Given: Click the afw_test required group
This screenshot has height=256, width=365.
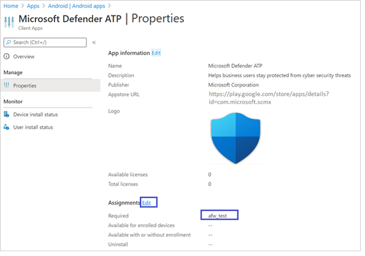Looking at the screenshot, I should (x=217, y=215).
